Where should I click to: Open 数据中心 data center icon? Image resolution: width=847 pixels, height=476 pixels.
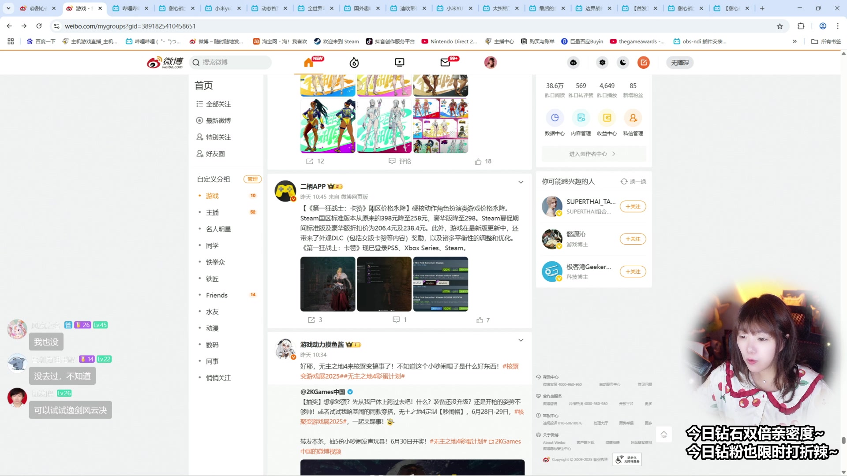point(555,118)
